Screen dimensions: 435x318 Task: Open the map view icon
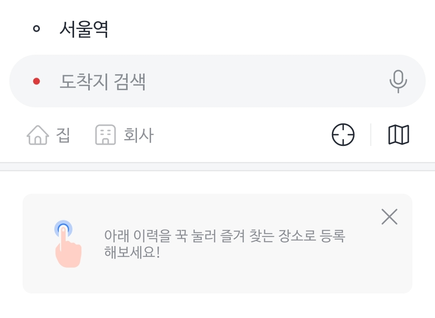[398, 135]
